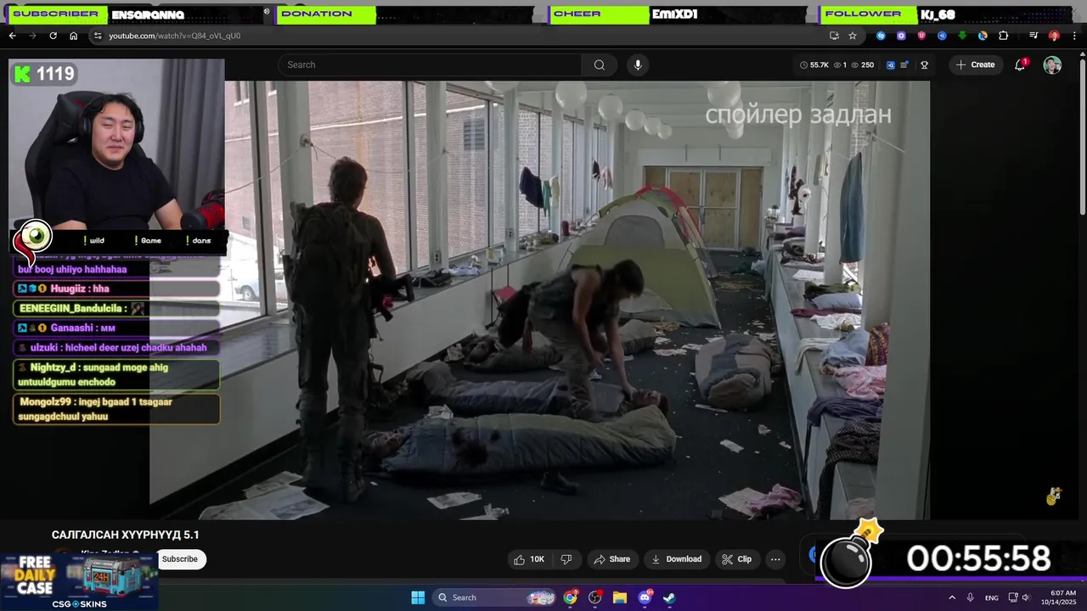The image size is (1087, 611).
Task: Open the green download arrow extension
Action: click(x=962, y=36)
